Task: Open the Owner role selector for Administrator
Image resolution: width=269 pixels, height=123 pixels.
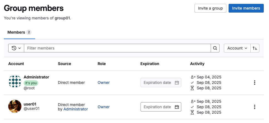Action: click(x=103, y=83)
